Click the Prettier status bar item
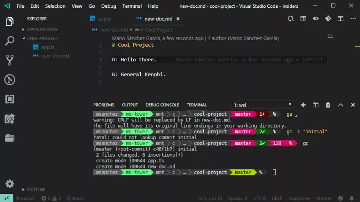This screenshot has height=202, width=360. 324,198
